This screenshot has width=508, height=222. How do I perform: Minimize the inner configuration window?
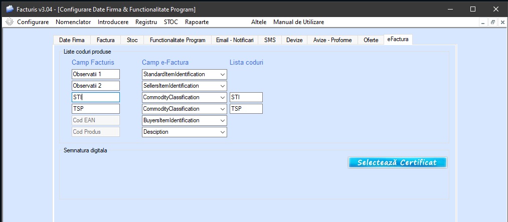click(483, 23)
